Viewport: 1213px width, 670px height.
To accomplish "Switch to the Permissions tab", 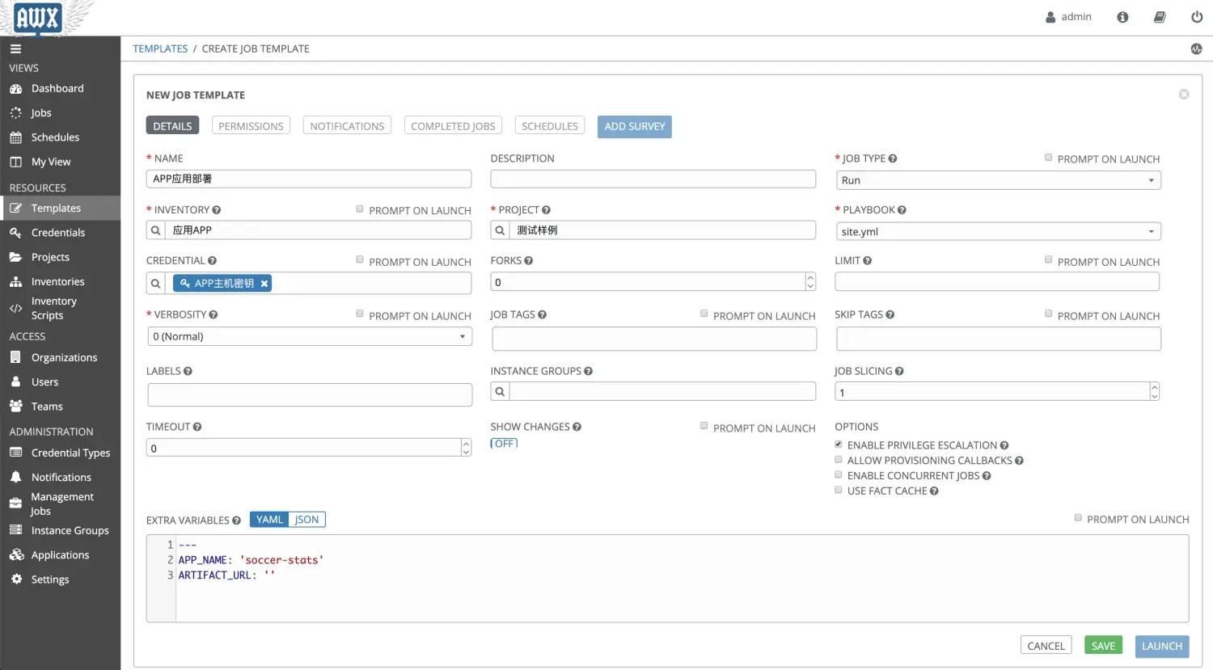I will pyautogui.click(x=251, y=126).
